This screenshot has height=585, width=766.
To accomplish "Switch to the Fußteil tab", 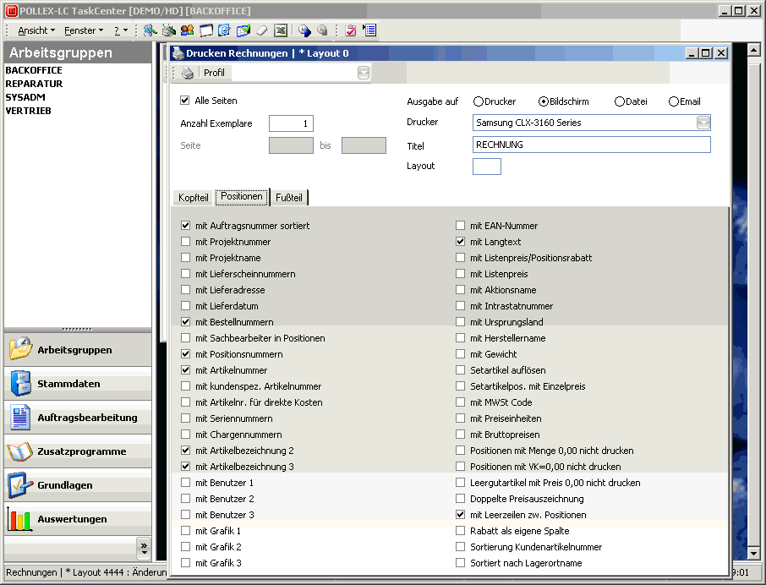I will [290, 198].
